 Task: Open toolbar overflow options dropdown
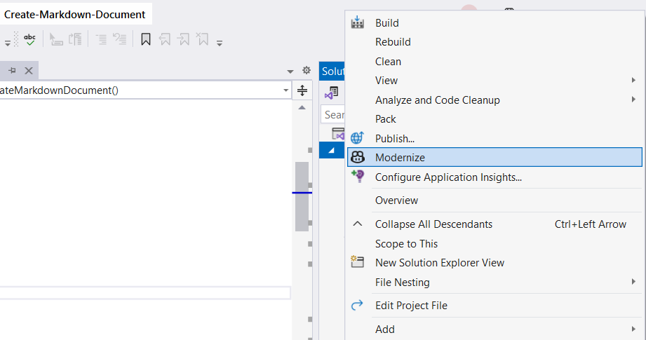click(220, 43)
